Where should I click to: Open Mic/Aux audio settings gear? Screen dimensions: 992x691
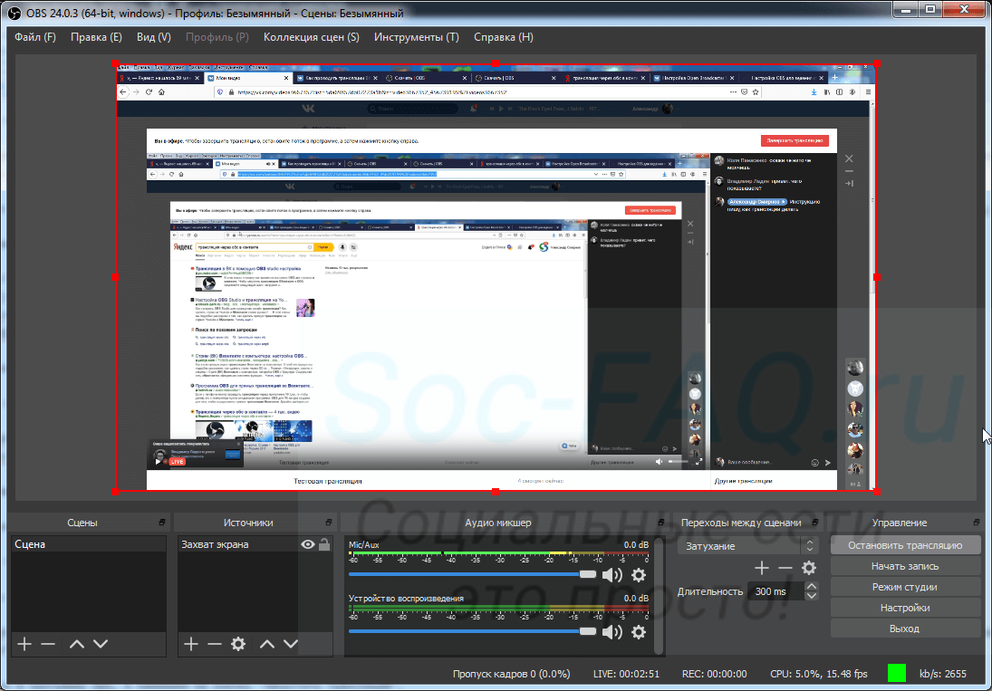tap(639, 575)
